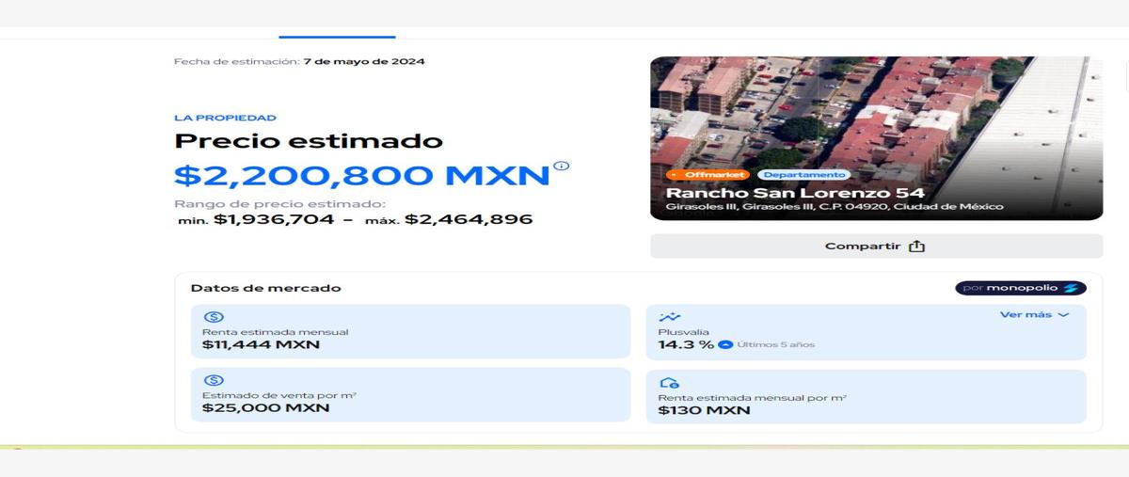Click the info icon beside estimated price
The image size is (1129, 477).
562,167
